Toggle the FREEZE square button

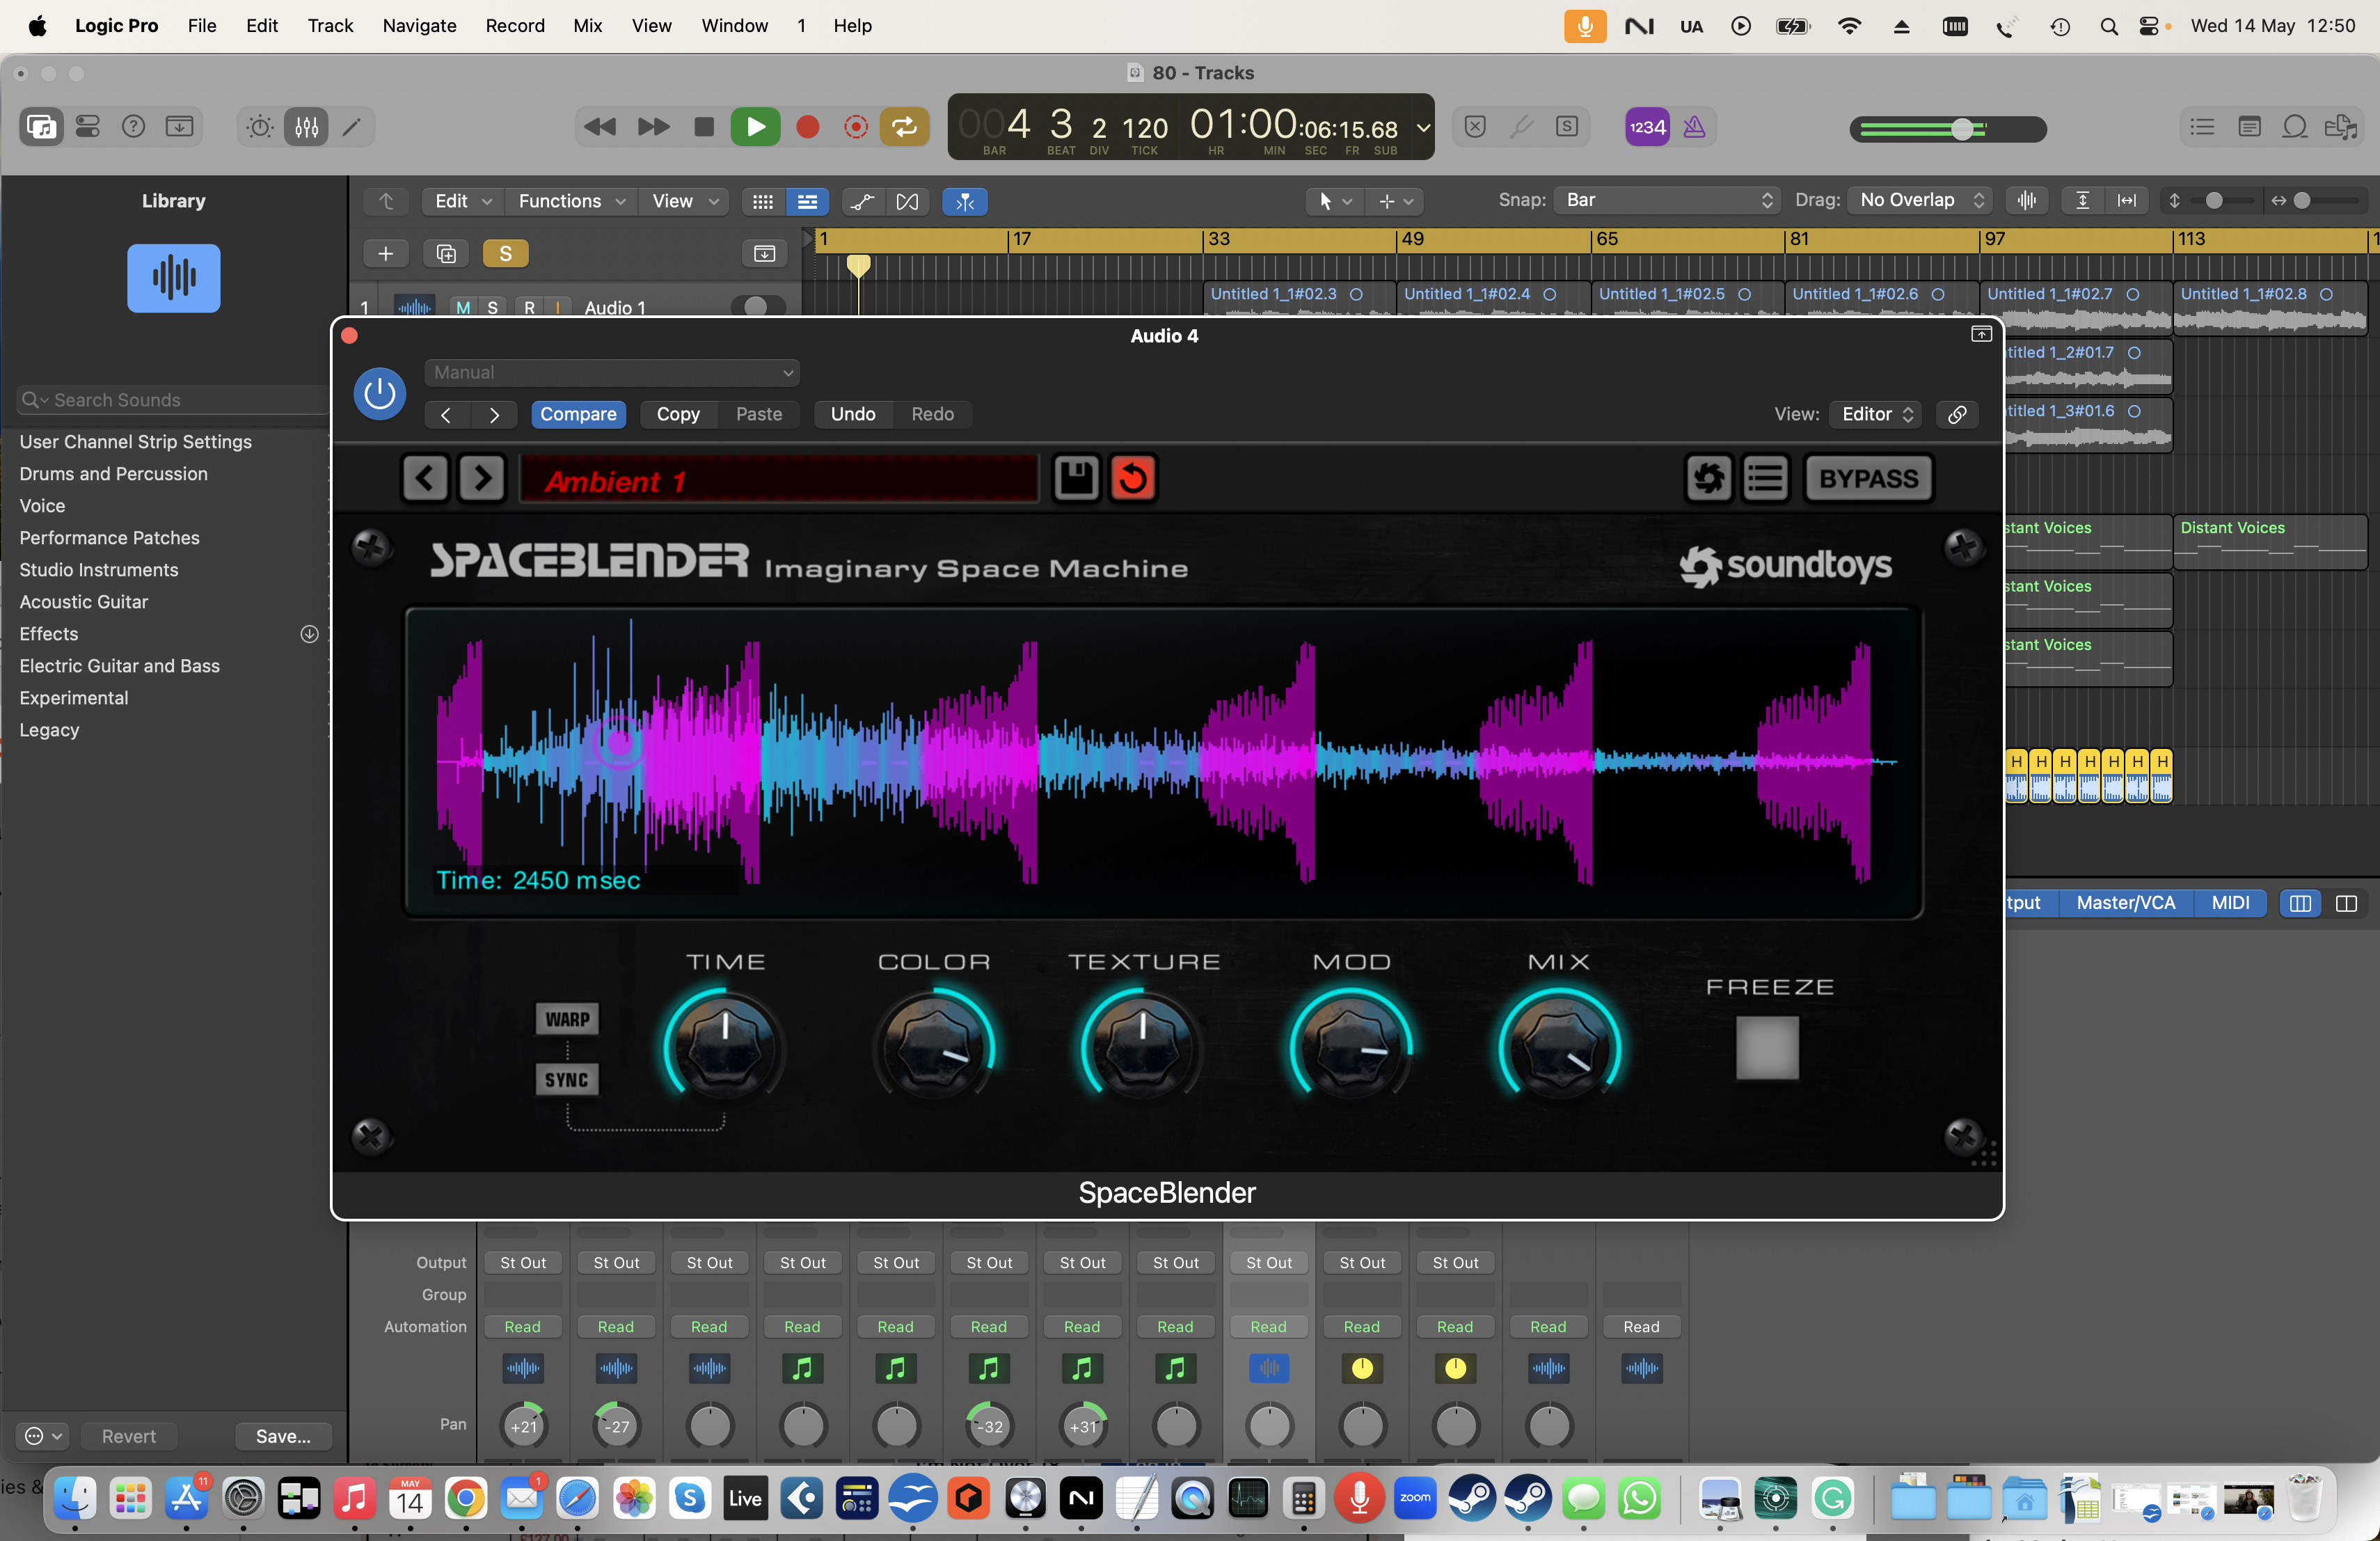(1767, 1047)
